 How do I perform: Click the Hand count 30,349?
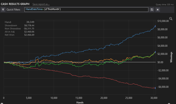(30, 22)
